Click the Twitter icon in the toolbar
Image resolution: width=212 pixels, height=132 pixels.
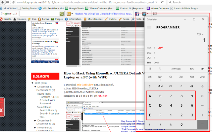(144, 14)
